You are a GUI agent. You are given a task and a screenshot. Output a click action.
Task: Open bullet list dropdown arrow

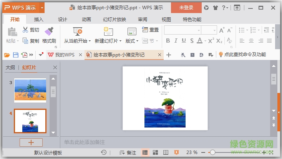(247, 30)
